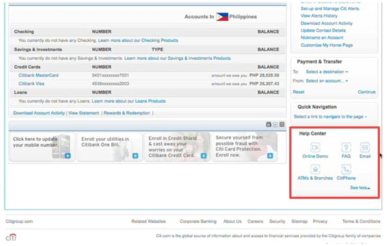
Task: Click the Email help icon
Action: (365, 147)
